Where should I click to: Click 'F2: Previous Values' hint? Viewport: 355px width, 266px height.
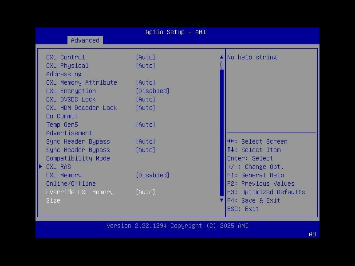261,184
